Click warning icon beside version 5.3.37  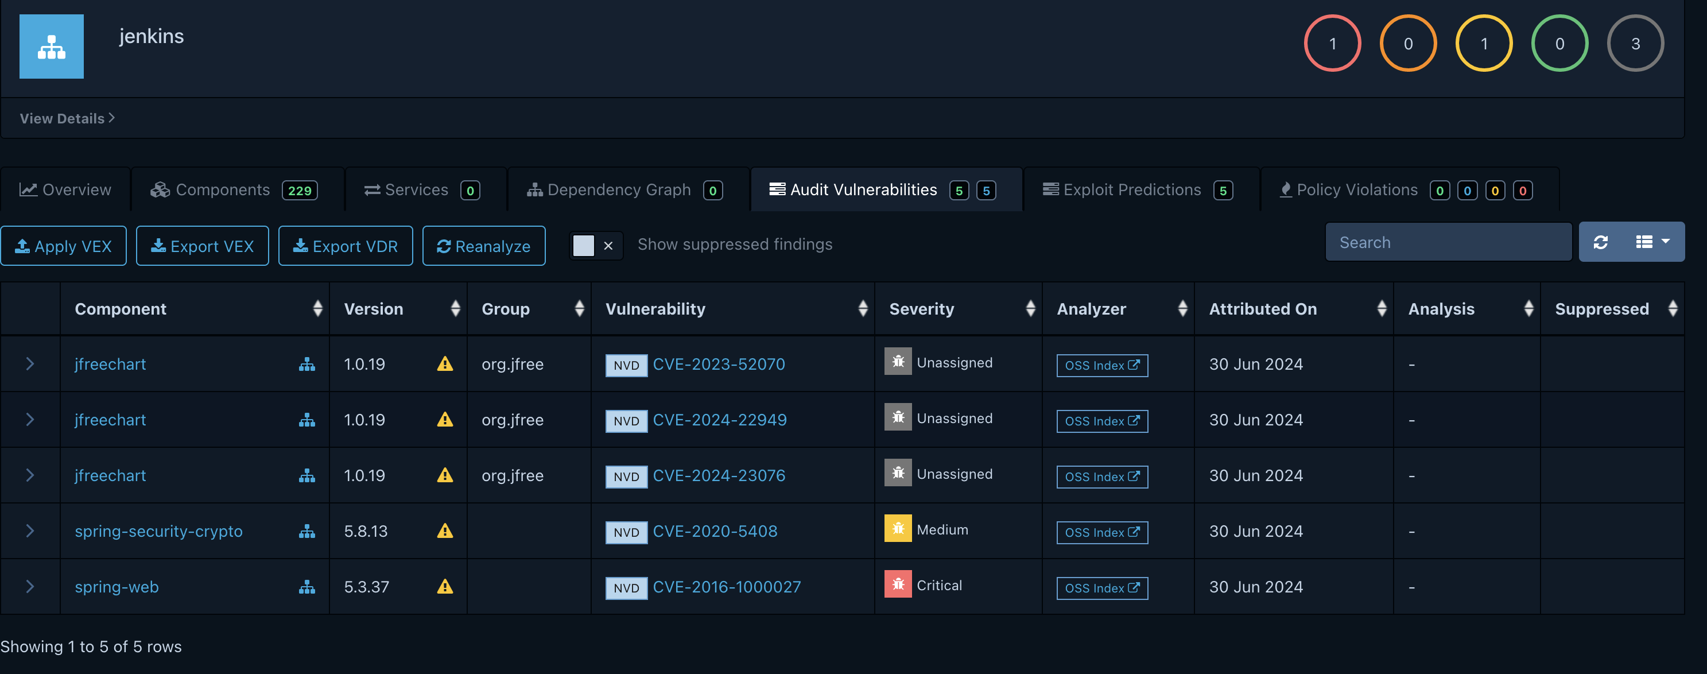445,587
